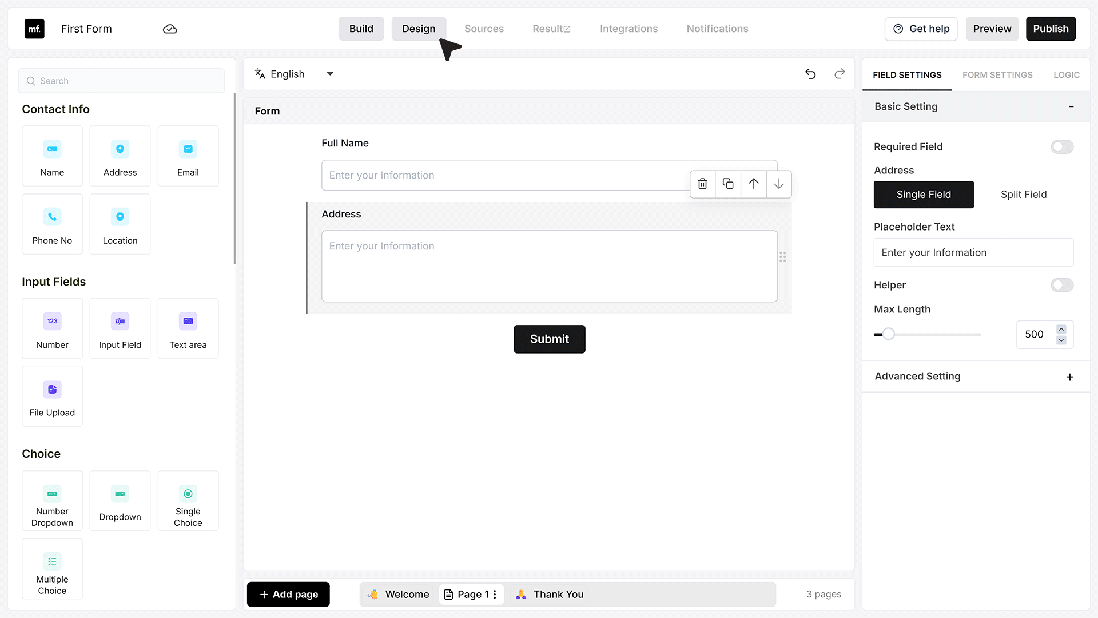The width and height of the screenshot is (1098, 618).
Task: Add an Address field from Contact Info
Action: [x=120, y=156]
